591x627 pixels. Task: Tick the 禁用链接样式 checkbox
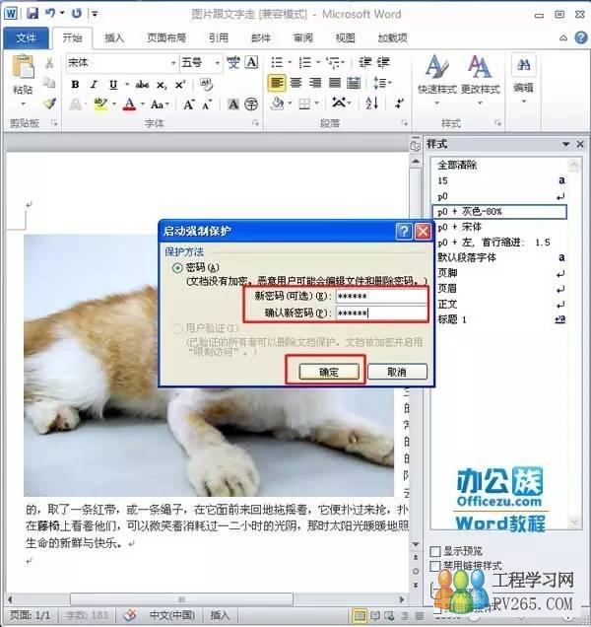pos(435,566)
